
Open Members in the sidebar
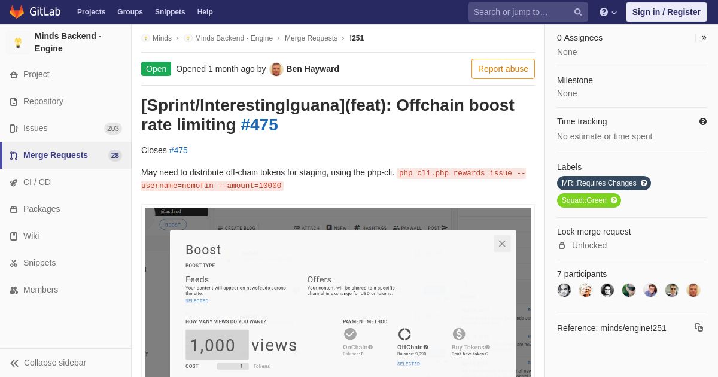(41, 290)
